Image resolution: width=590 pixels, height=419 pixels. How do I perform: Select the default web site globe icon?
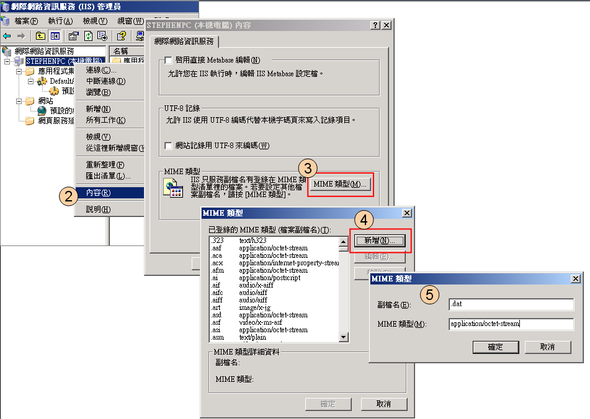[x=42, y=110]
